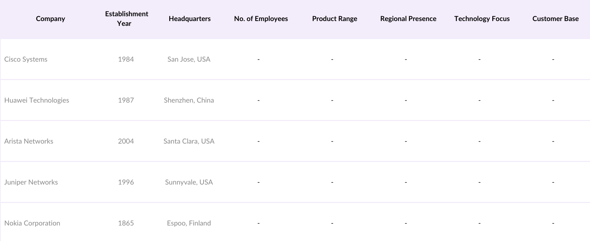Select the Shenzhen, China headquarters cell
This screenshot has height=241, width=590.
(x=189, y=100)
